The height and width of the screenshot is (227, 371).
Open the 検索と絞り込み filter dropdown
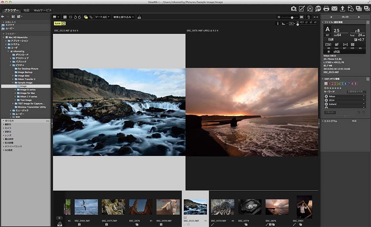tap(123, 17)
